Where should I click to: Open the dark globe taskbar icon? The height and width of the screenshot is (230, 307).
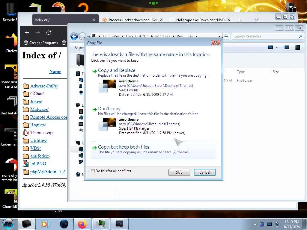pyautogui.click(x=64, y=224)
